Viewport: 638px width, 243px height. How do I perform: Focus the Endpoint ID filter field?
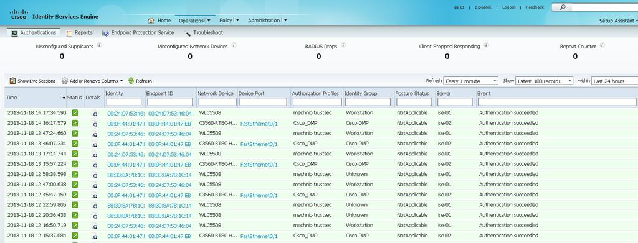(169, 102)
